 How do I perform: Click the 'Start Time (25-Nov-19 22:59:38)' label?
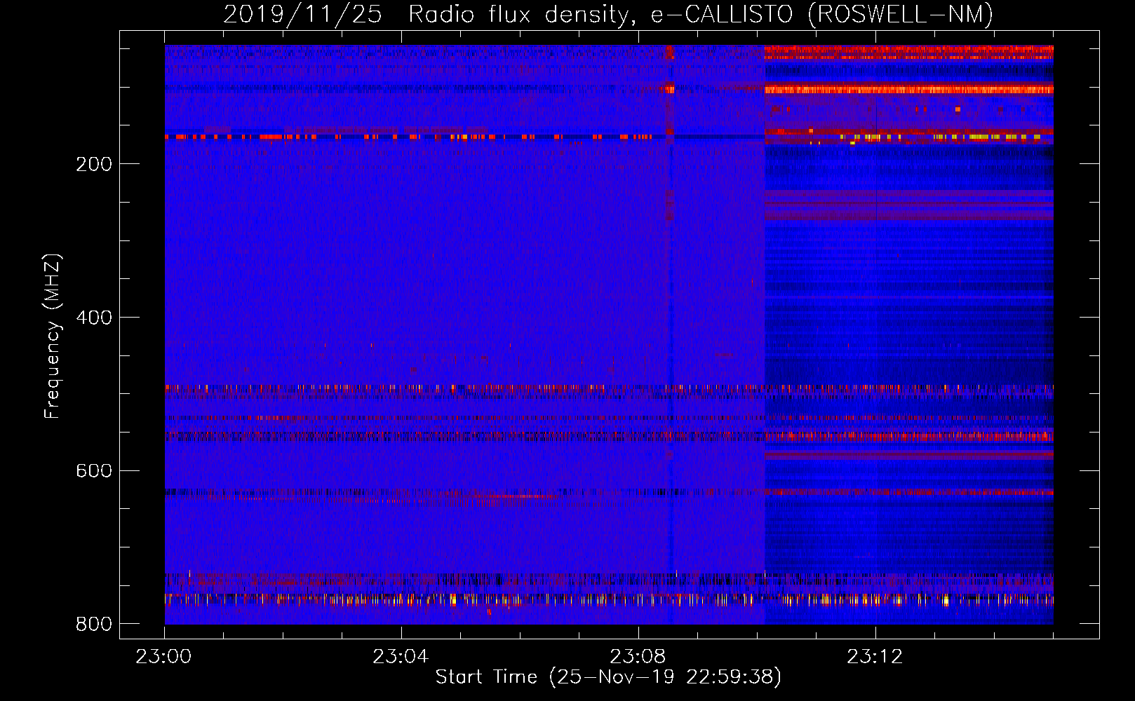(608, 676)
